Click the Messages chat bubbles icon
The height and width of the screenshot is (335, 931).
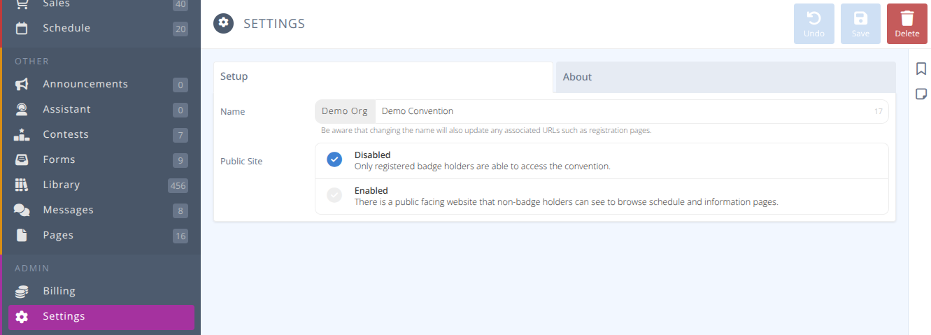click(x=22, y=211)
